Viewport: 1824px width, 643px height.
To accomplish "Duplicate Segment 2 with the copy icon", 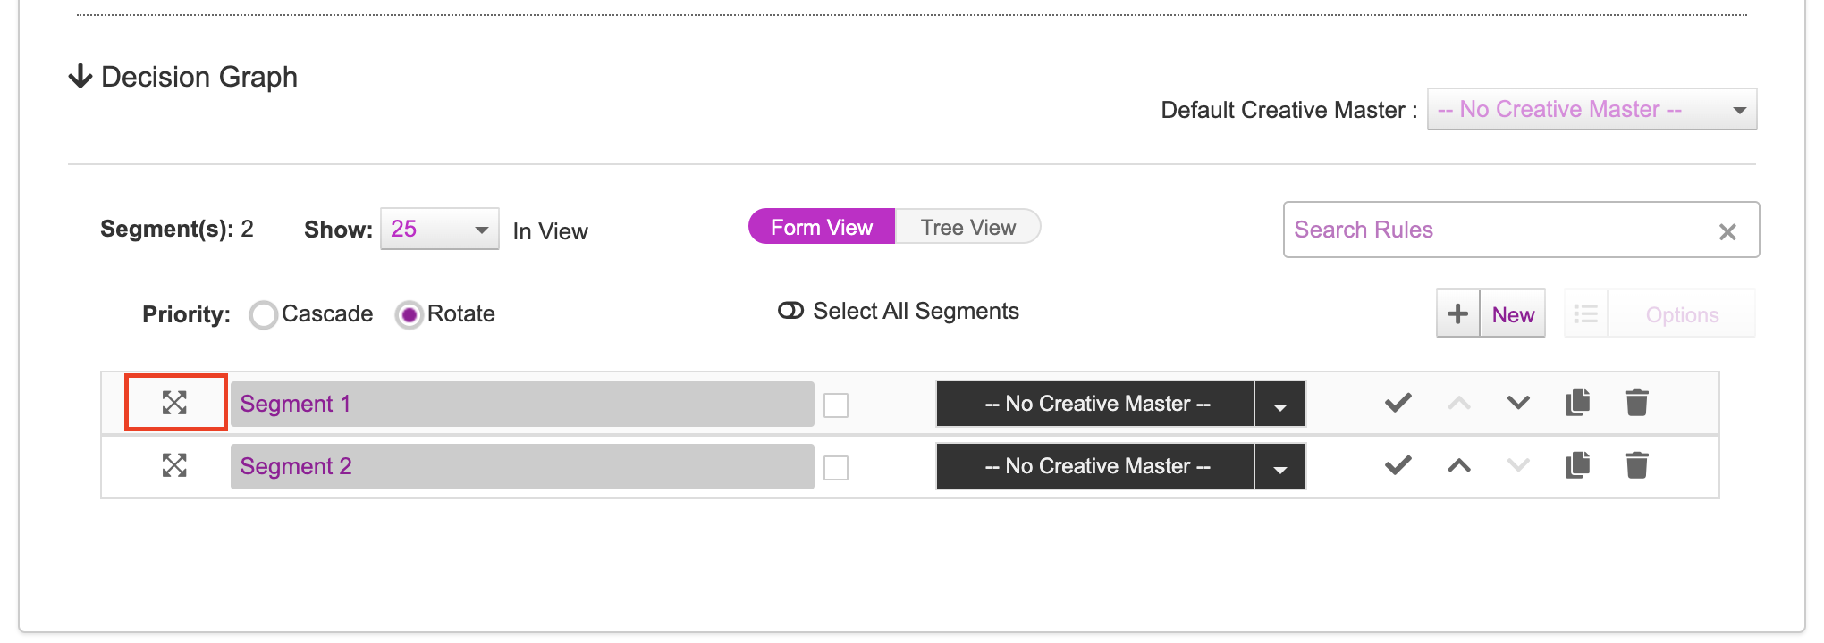I will [1578, 465].
